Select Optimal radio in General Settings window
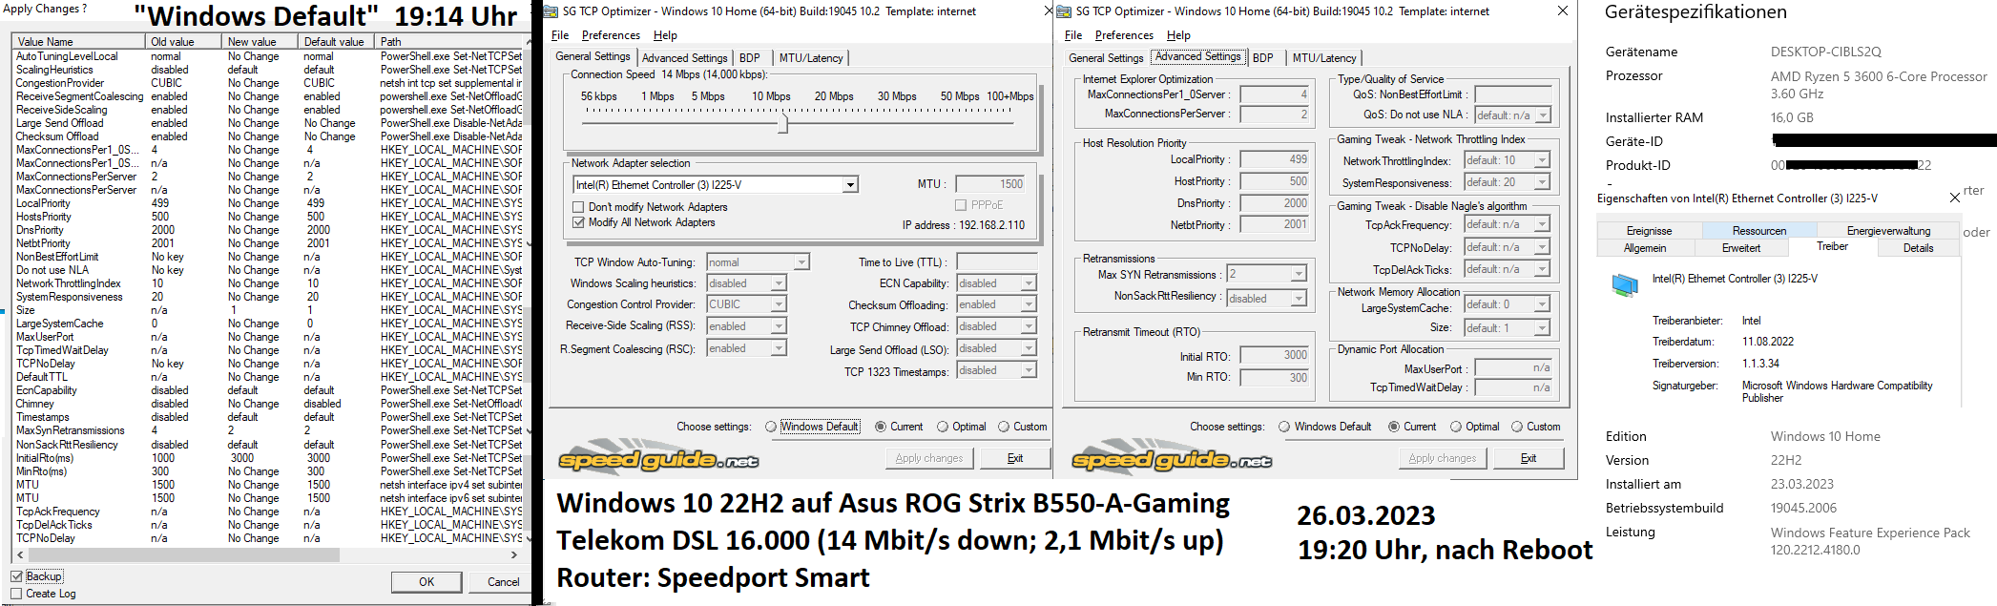The width and height of the screenshot is (1997, 606). point(943,427)
